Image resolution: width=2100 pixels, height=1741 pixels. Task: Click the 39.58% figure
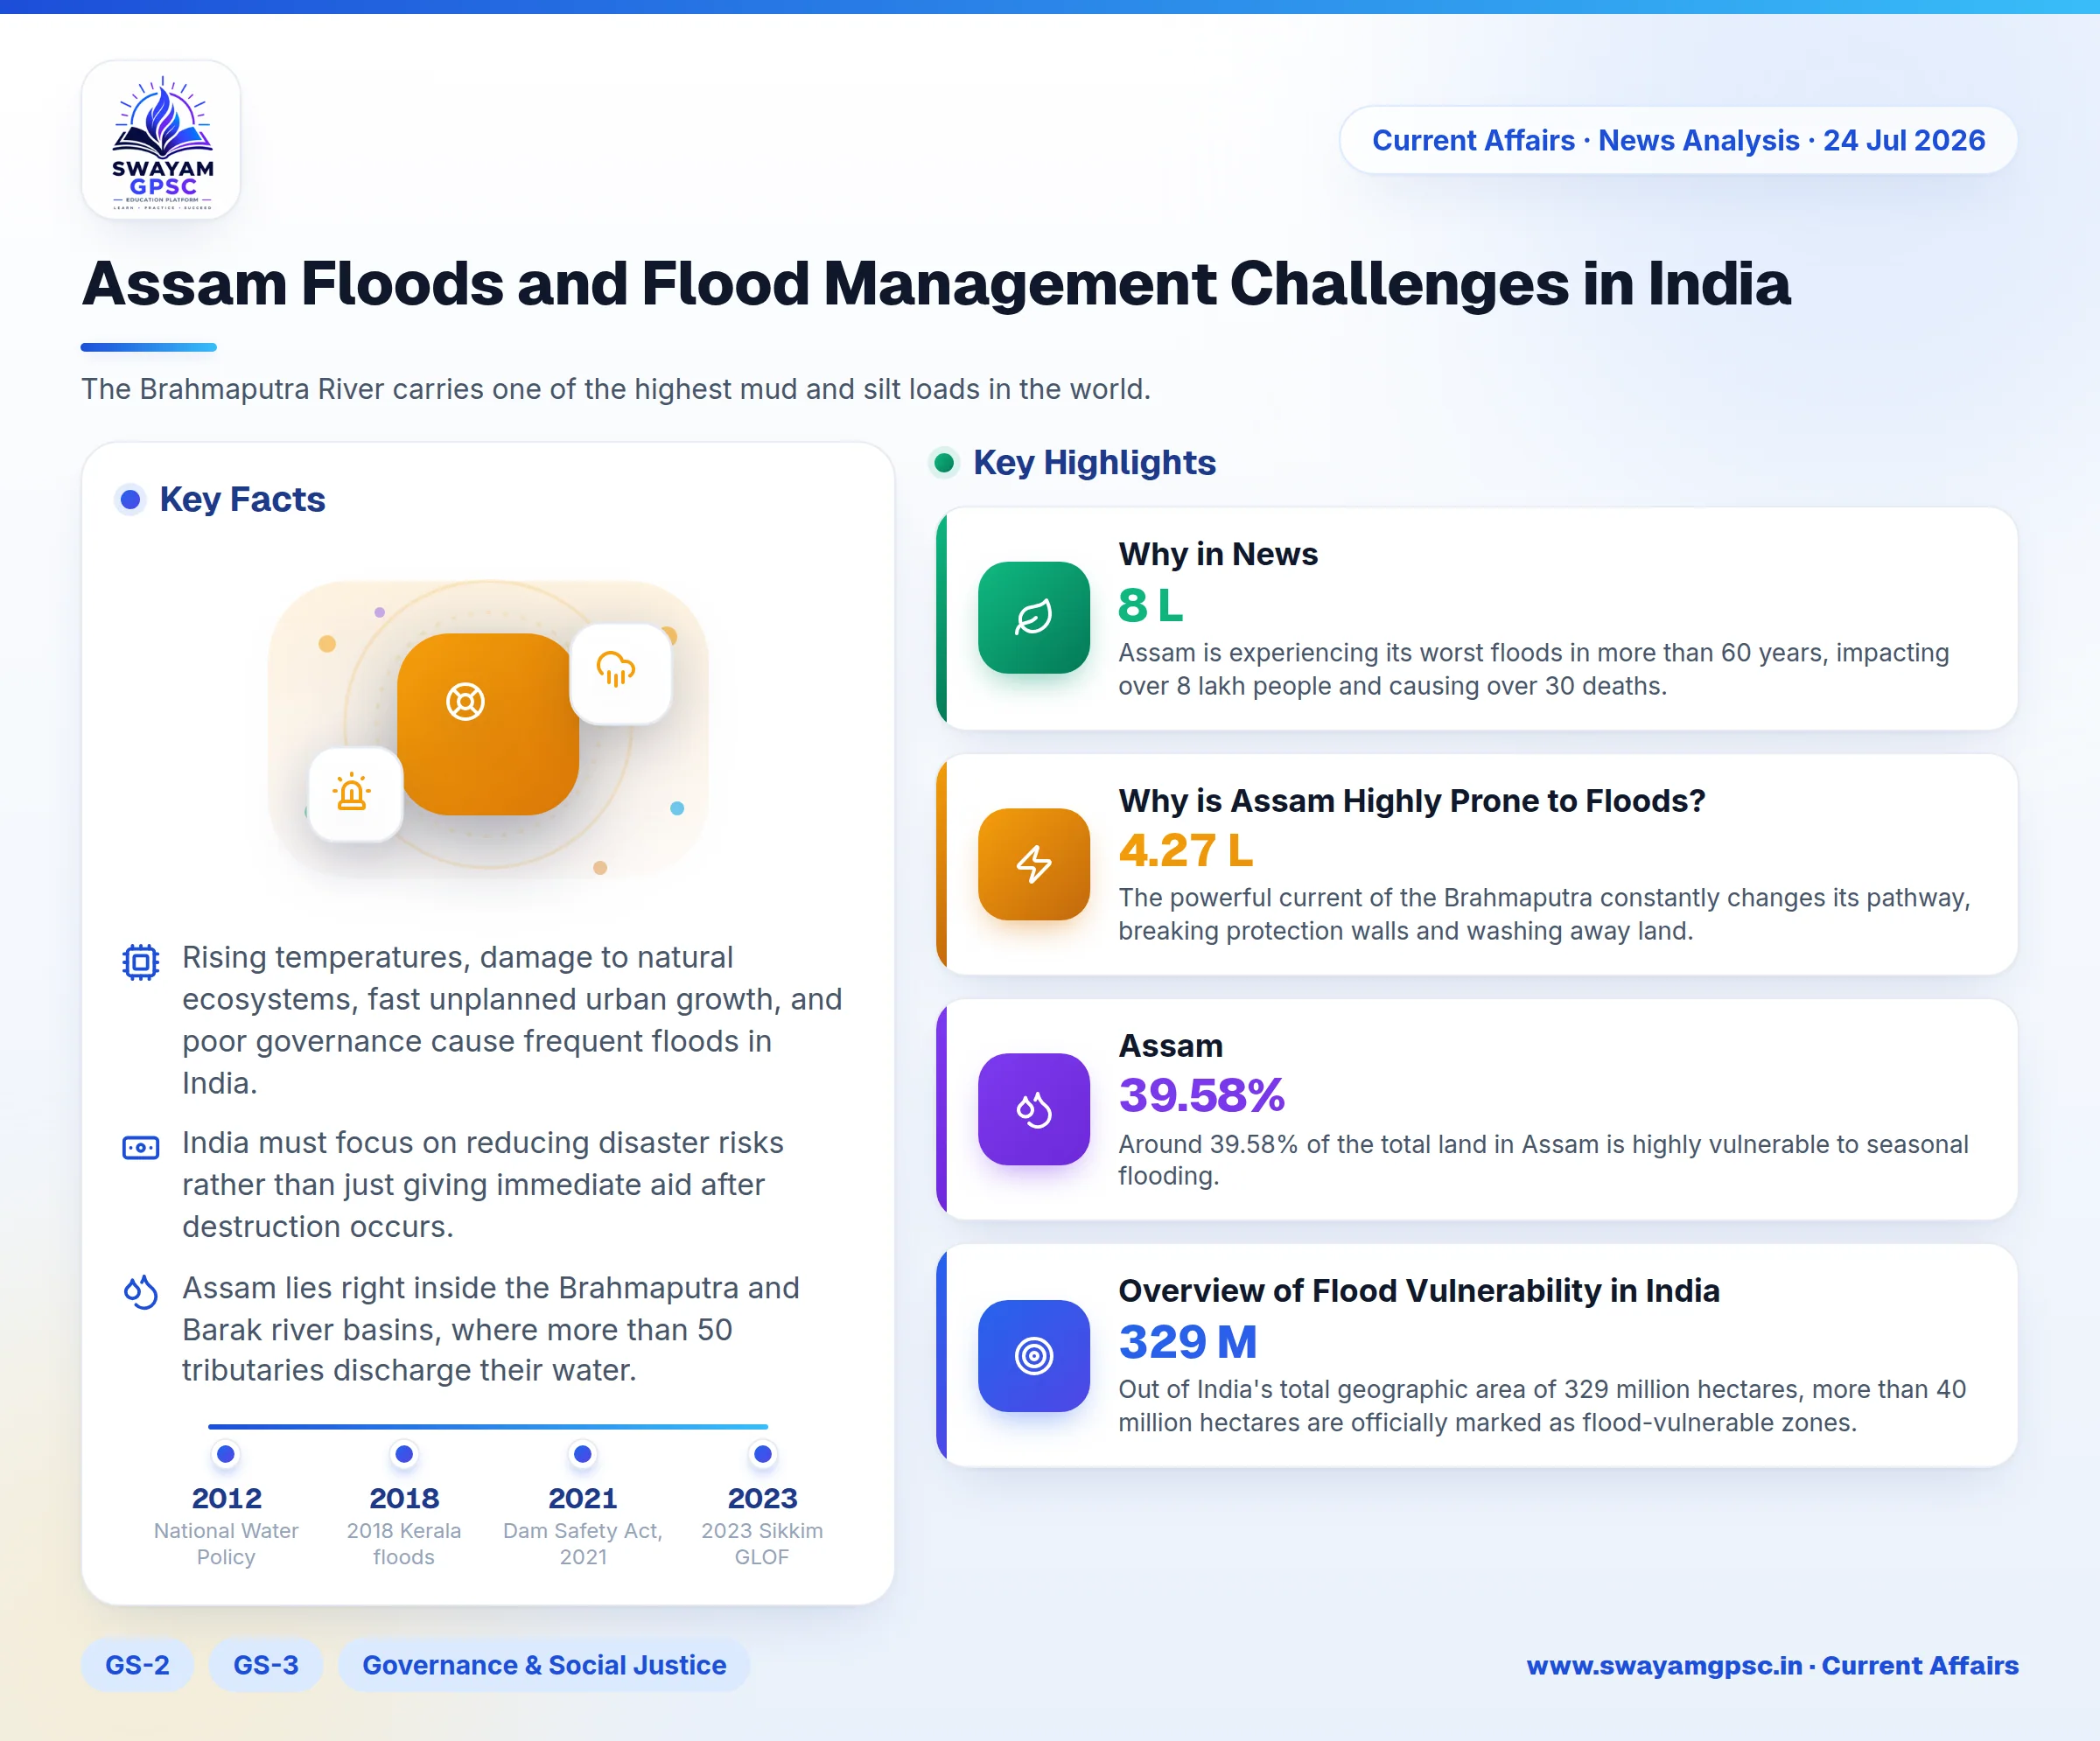click(1201, 1096)
